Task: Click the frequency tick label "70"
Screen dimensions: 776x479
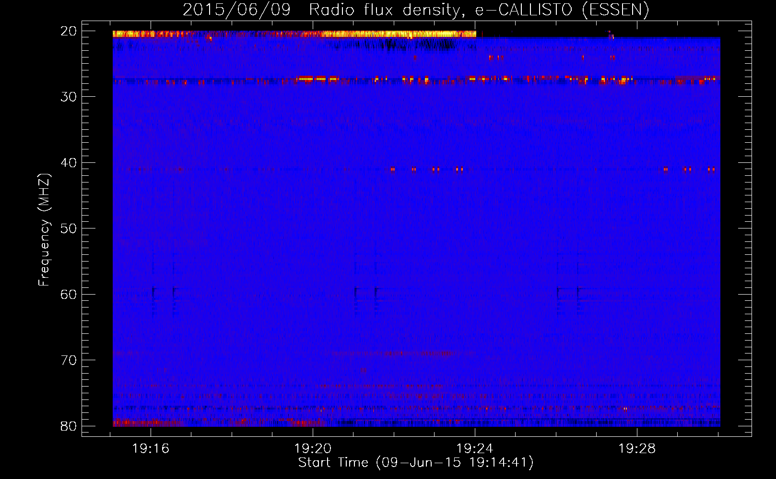Action: tap(69, 360)
